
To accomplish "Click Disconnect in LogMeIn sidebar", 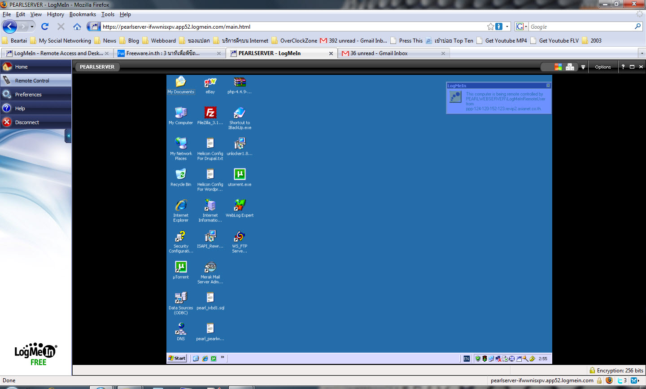I will coord(36,122).
